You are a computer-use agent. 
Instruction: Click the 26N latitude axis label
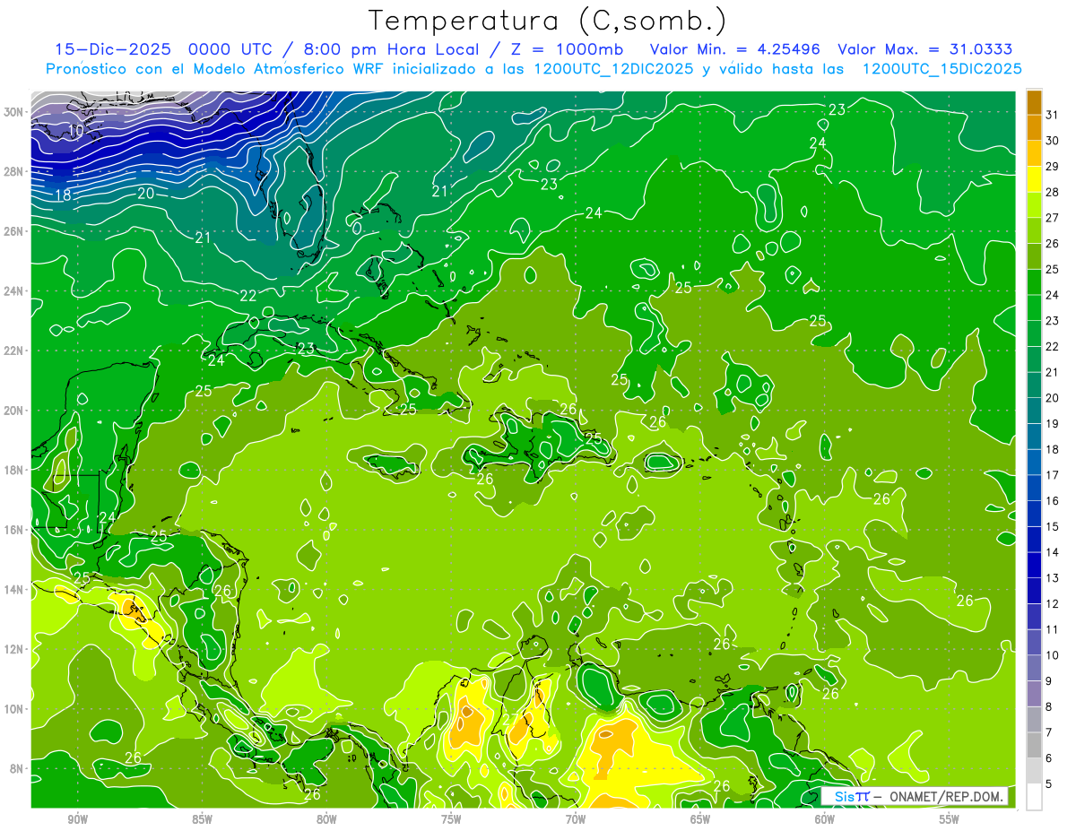point(13,231)
